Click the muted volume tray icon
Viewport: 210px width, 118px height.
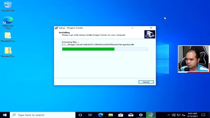point(183,115)
